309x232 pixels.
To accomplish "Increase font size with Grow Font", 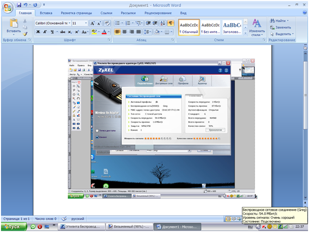I will point(92,24).
